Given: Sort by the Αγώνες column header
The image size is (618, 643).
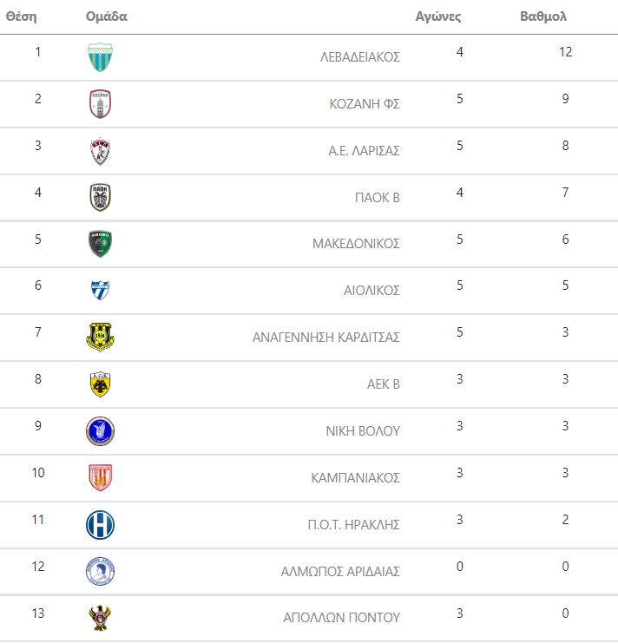Looking at the screenshot, I should 438,16.
